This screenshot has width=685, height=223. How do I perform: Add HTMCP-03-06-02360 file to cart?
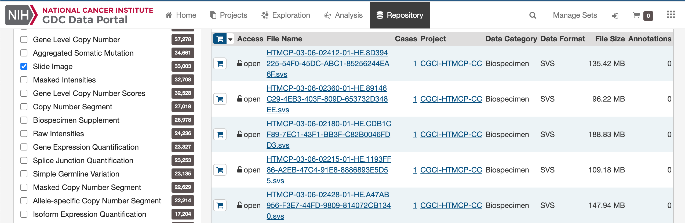tap(220, 99)
